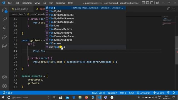Click Ln 25, Col 17 in status bar

tap(98, 93)
